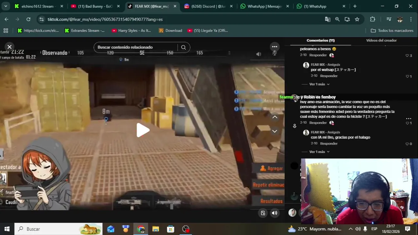
Task: Close the TikTok video viewer
Action: [9, 47]
